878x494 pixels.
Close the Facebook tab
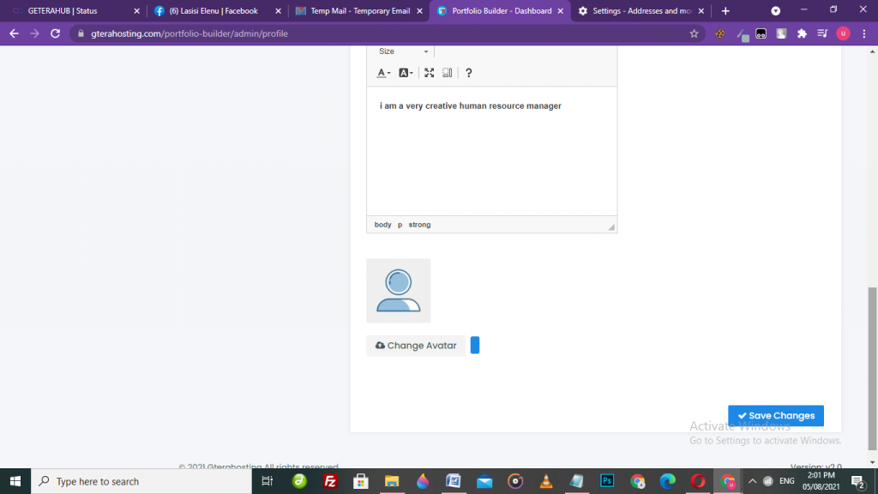279,10
